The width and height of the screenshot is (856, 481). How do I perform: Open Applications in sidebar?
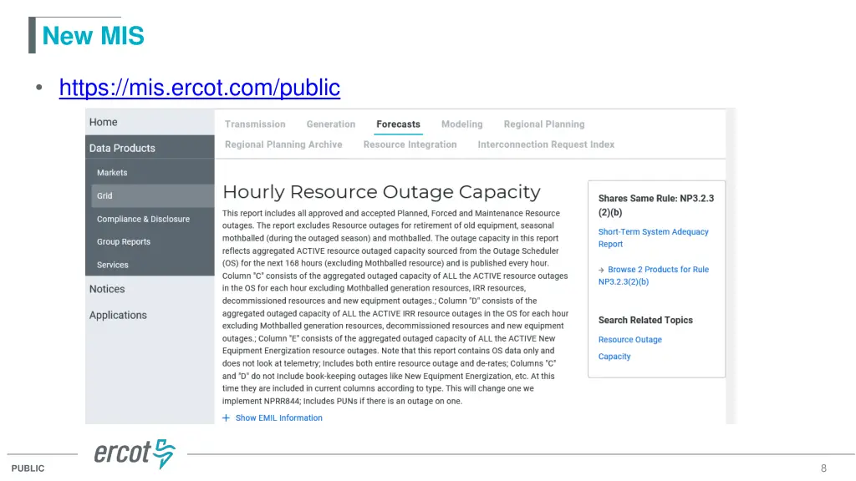118,315
